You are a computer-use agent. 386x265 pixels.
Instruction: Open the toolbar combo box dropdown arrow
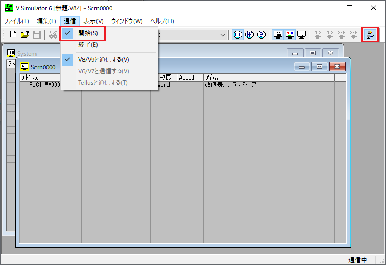click(223, 35)
